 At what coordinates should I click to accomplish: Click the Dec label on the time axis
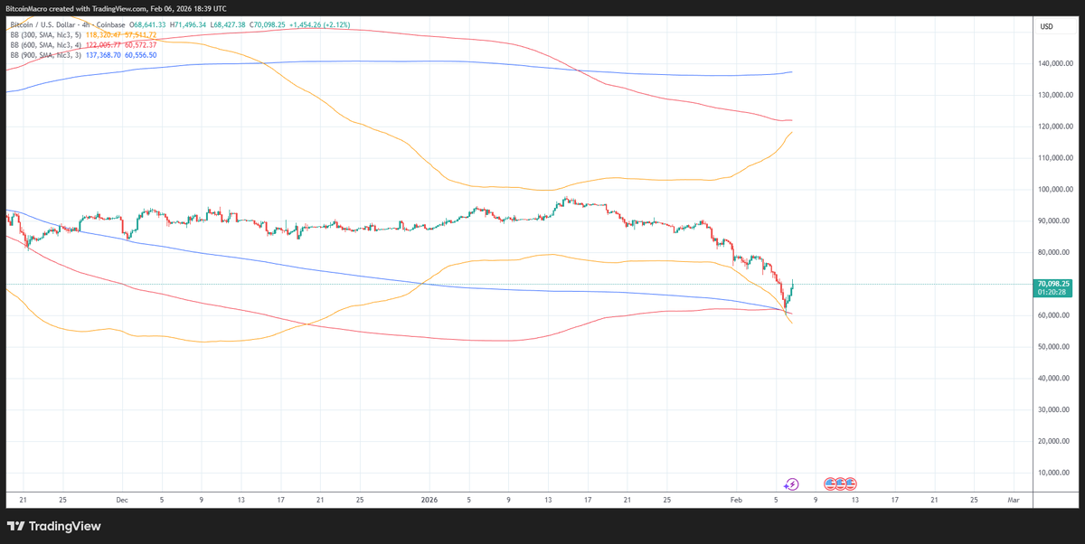pos(122,499)
